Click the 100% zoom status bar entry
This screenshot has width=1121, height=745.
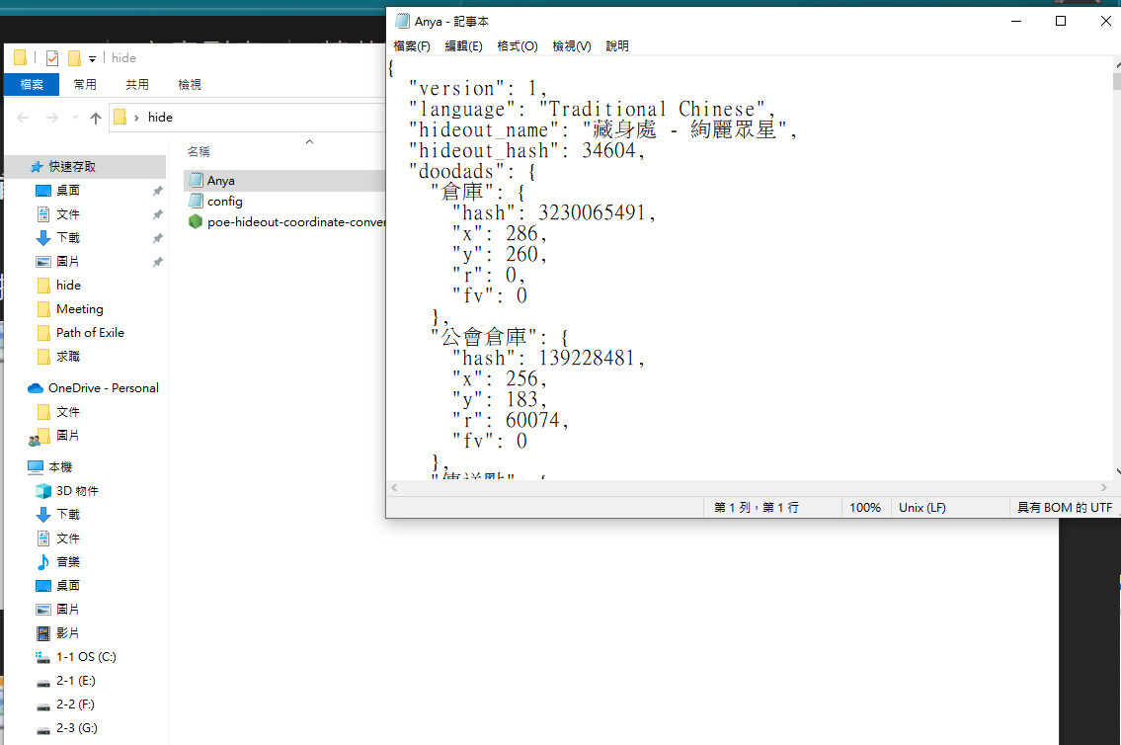(865, 508)
